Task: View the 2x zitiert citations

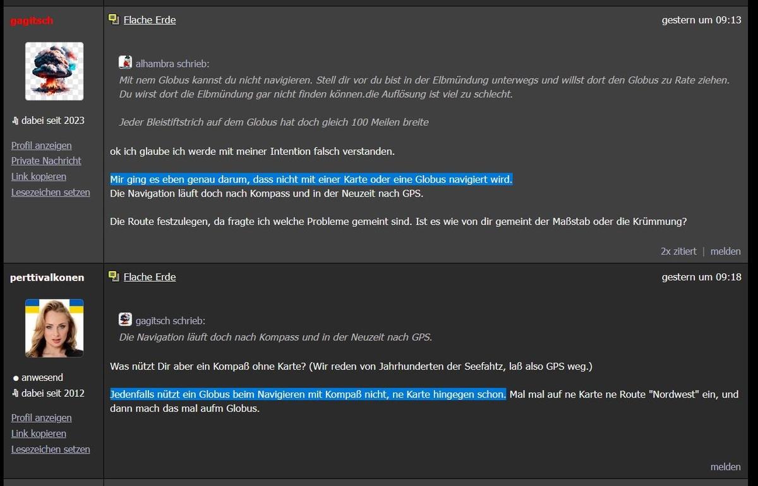Action: tap(678, 252)
